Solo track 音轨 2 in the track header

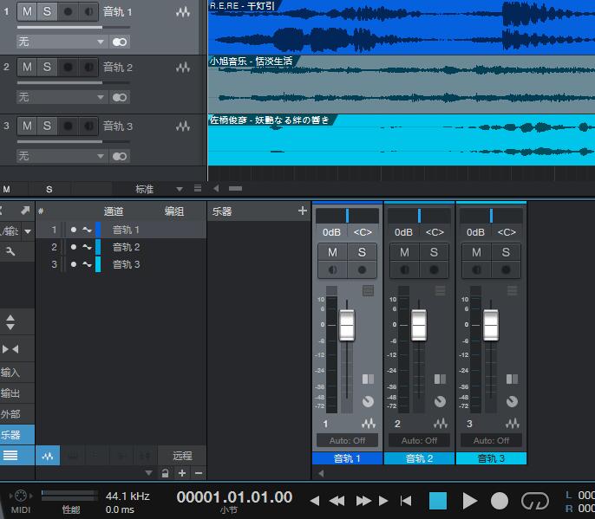click(47, 67)
